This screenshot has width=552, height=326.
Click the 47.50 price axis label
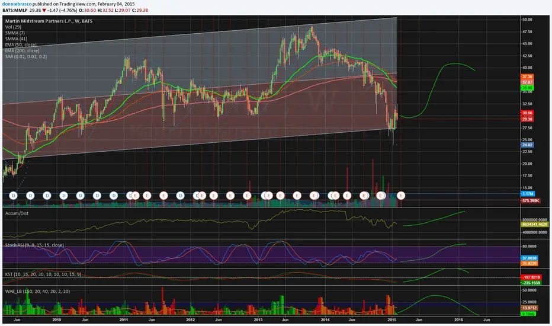tap(527, 32)
